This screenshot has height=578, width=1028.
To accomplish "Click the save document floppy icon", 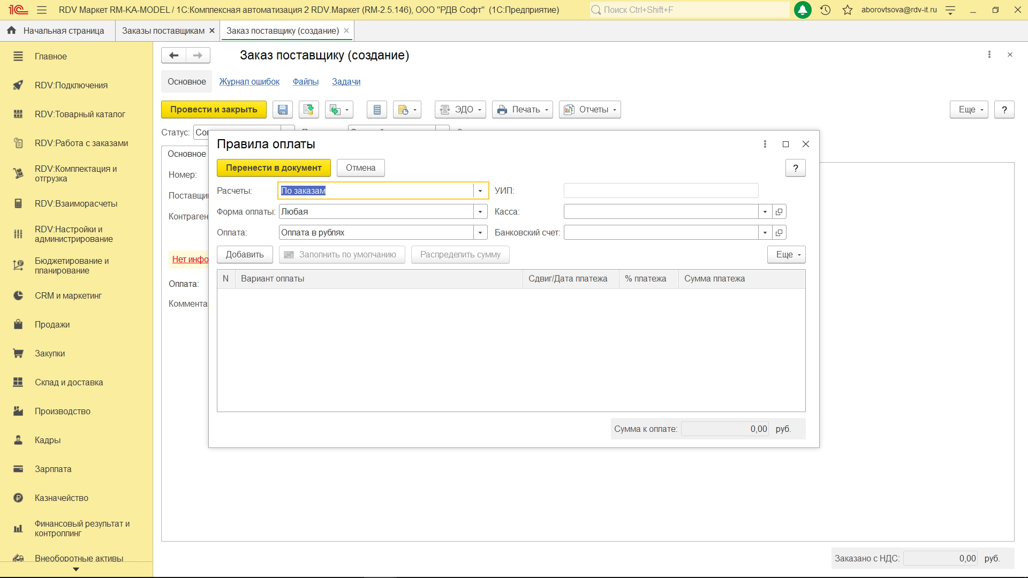I will (x=283, y=110).
